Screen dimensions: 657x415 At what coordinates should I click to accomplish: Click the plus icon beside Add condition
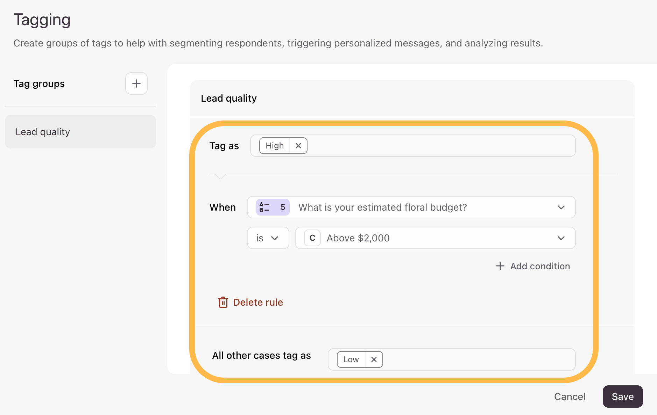[x=500, y=266]
